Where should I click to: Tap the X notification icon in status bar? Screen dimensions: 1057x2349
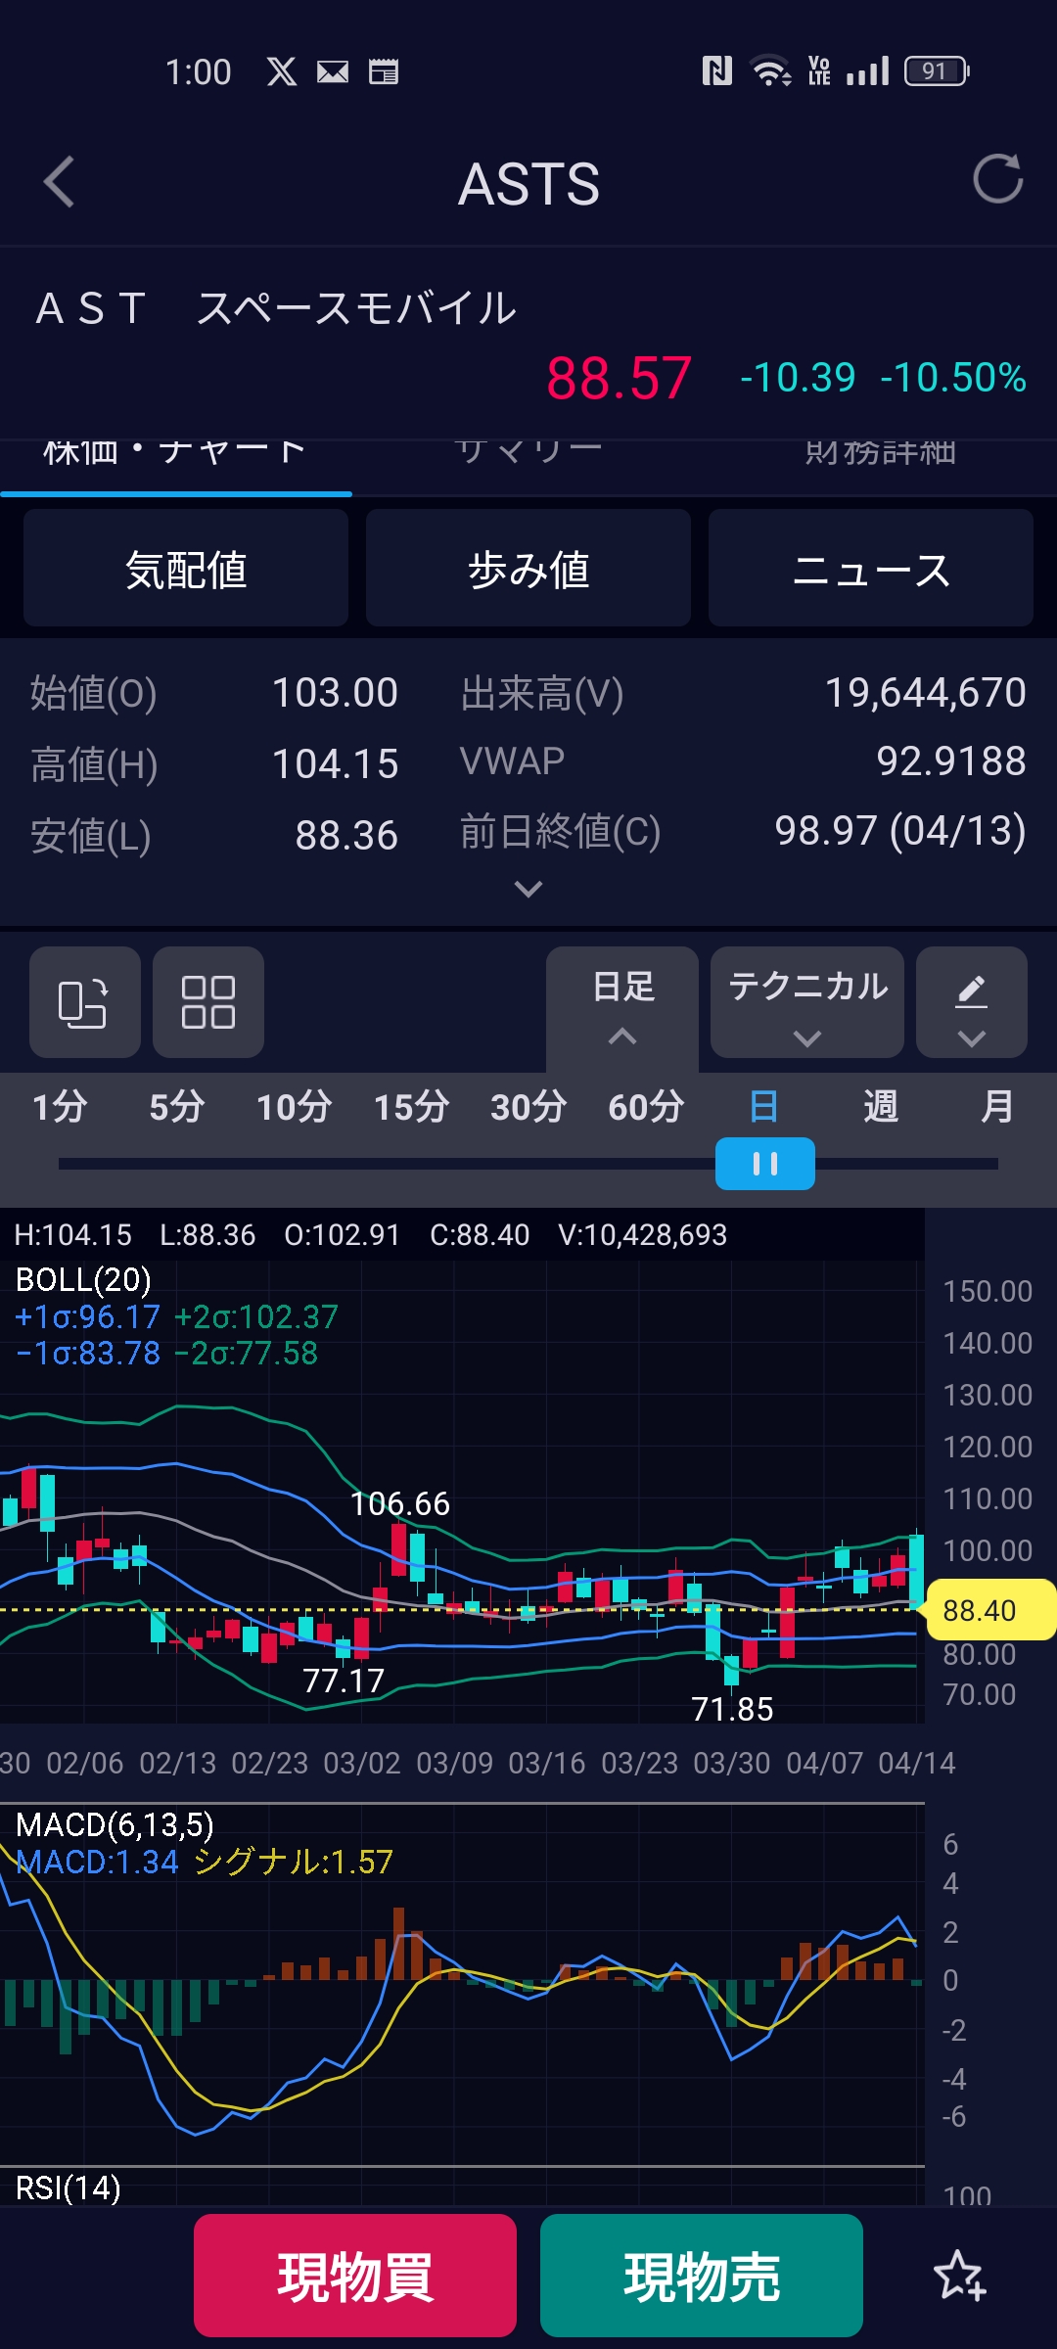(x=282, y=71)
